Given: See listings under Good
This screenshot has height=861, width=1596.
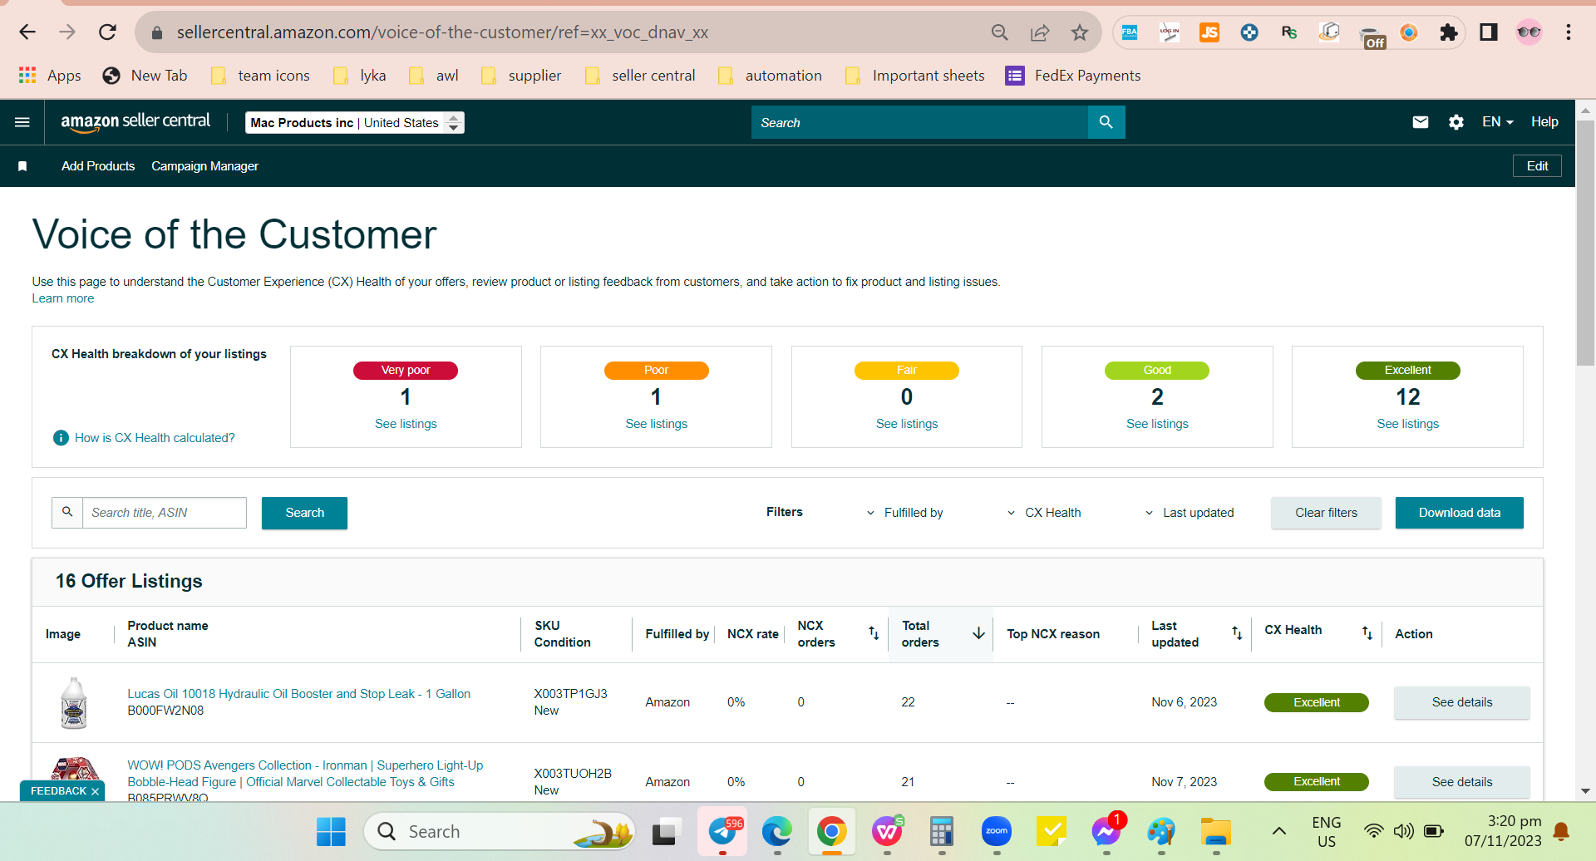Looking at the screenshot, I should tap(1157, 424).
